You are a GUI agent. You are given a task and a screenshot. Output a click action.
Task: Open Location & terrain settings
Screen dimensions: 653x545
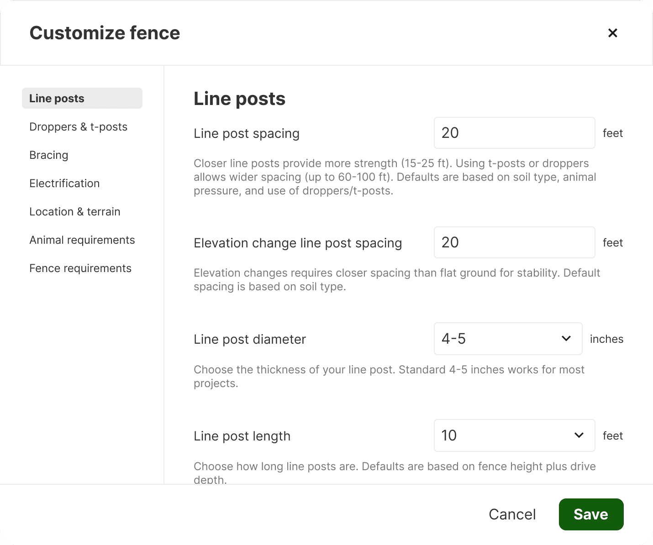point(75,212)
